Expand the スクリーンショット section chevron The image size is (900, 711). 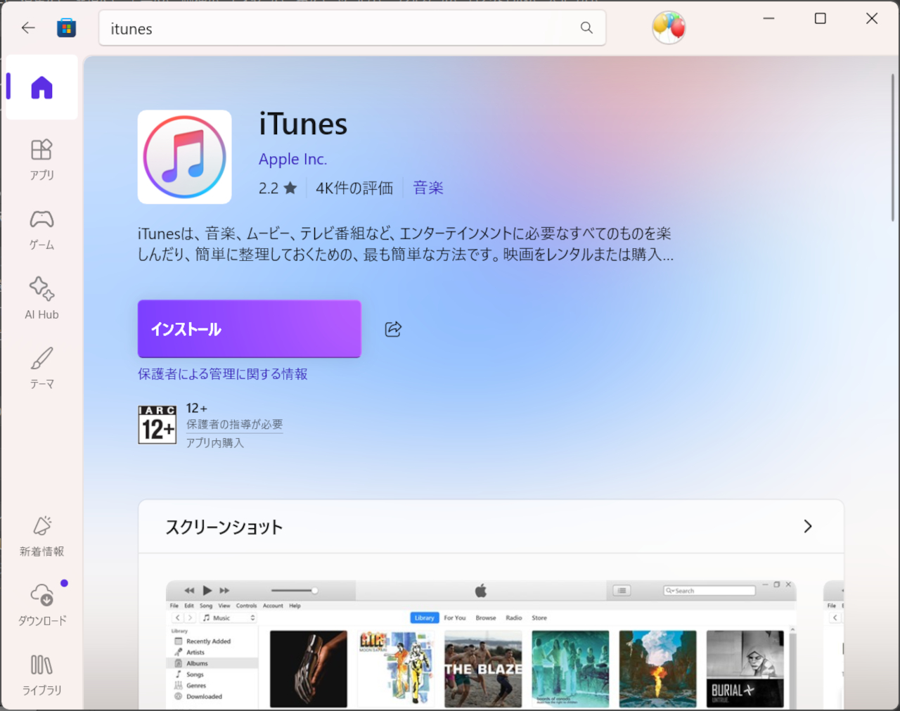click(808, 526)
